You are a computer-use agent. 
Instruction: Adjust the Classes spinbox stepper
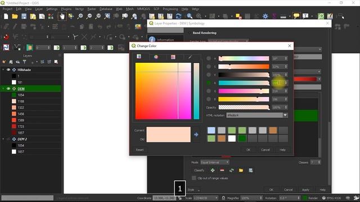[319, 162]
